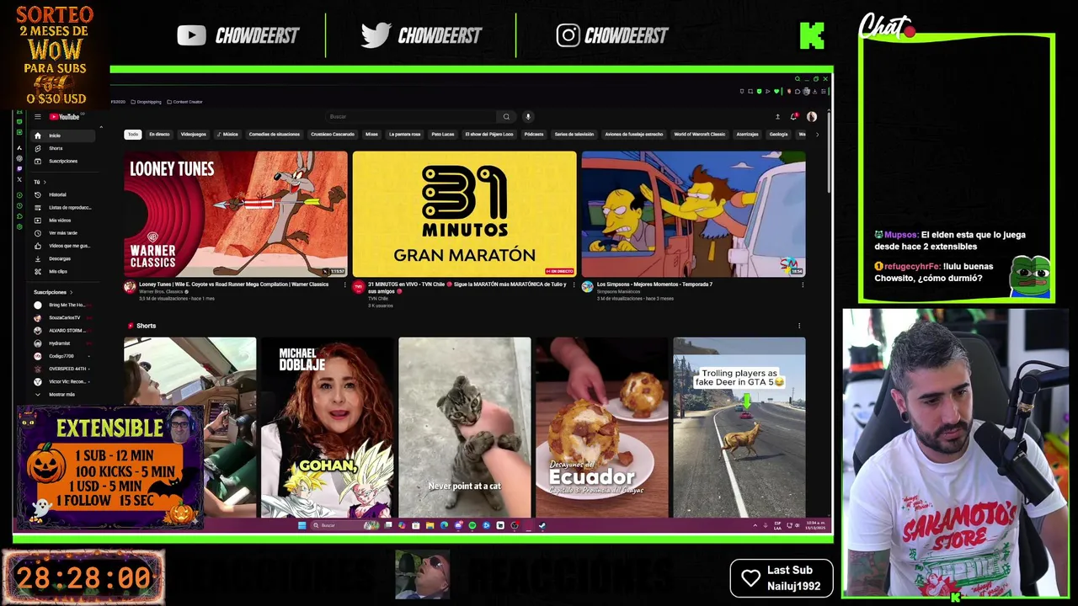Select the Videojuegos chip
The height and width of the screenshot is (606, 1078).
(193, 134)
